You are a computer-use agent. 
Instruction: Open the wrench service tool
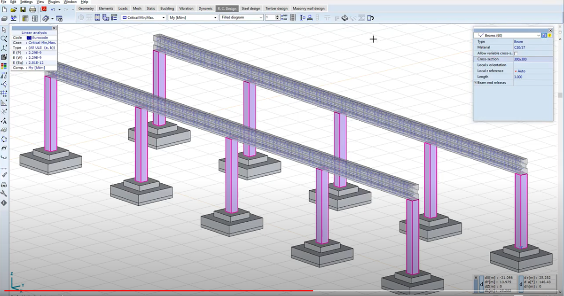[x=4, y=194]
